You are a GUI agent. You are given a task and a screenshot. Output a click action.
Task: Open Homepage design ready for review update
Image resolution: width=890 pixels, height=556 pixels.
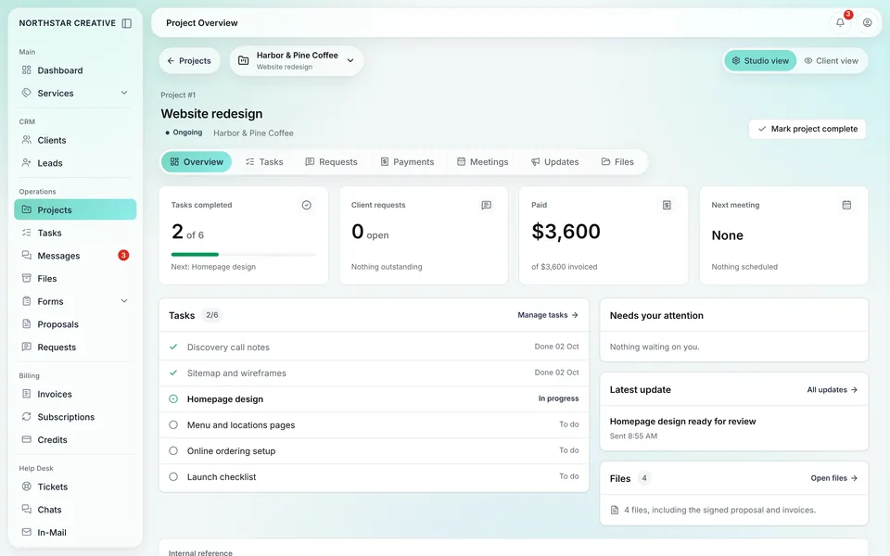tap(683, 422)
